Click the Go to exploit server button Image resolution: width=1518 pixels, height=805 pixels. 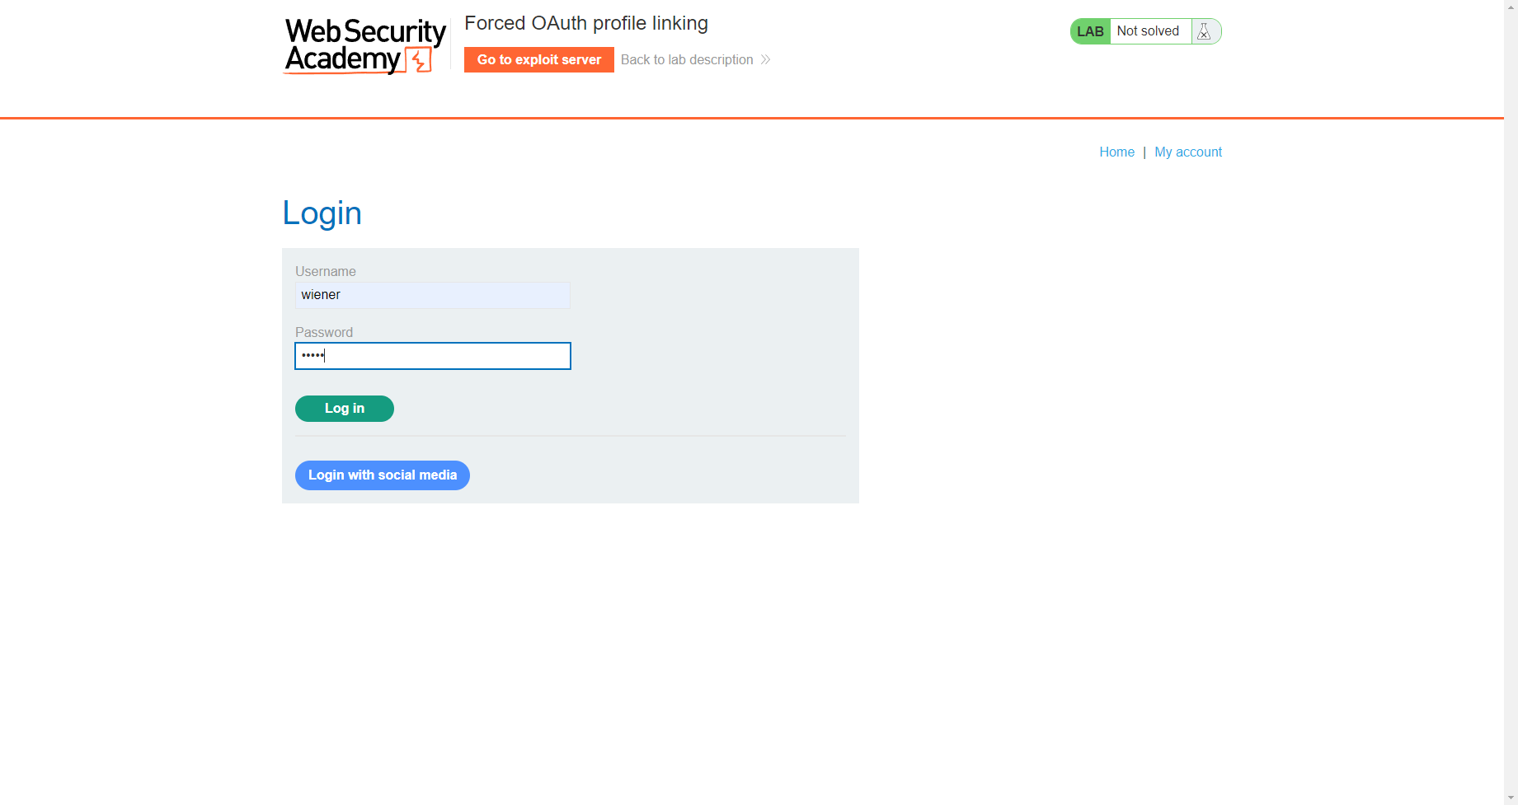point(538,59)
